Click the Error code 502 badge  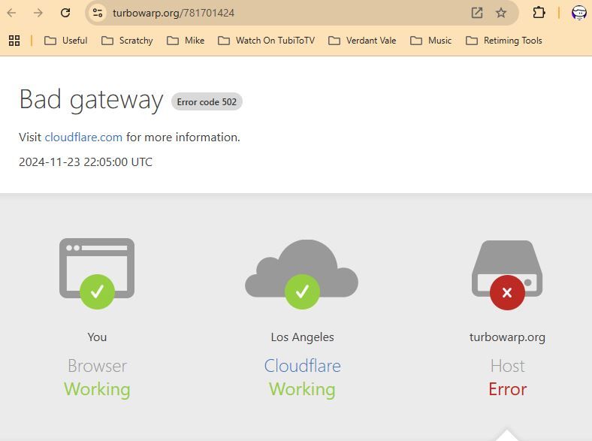point(207,102)
